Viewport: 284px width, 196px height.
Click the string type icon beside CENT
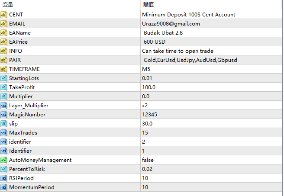pos(4,15)
